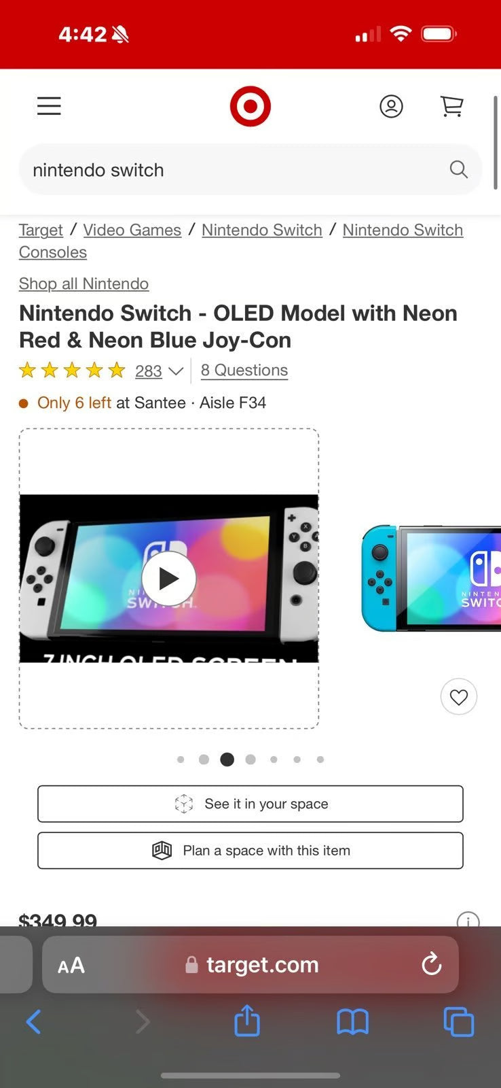This screenshot has height=1088, width=501.
Task: Open the hamburger navigation menu
Action: (48, 106)
